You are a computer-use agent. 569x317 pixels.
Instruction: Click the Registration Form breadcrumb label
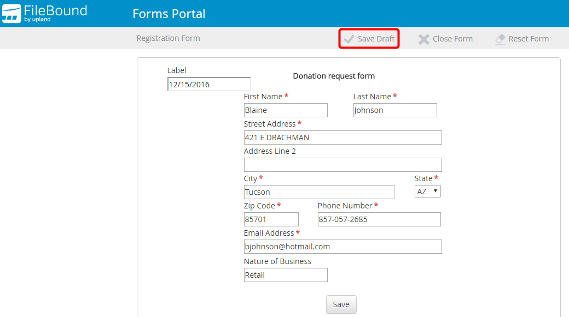(x=168, y=38)
